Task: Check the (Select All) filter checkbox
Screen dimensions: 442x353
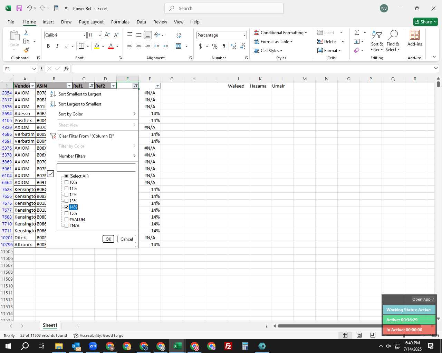Action: (x=67, y=176)
